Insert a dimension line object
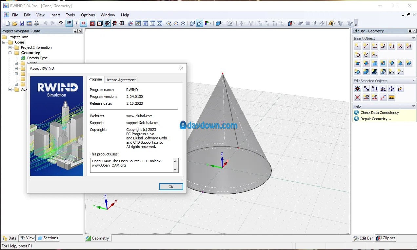417x250 pixels. pos(392,72)
